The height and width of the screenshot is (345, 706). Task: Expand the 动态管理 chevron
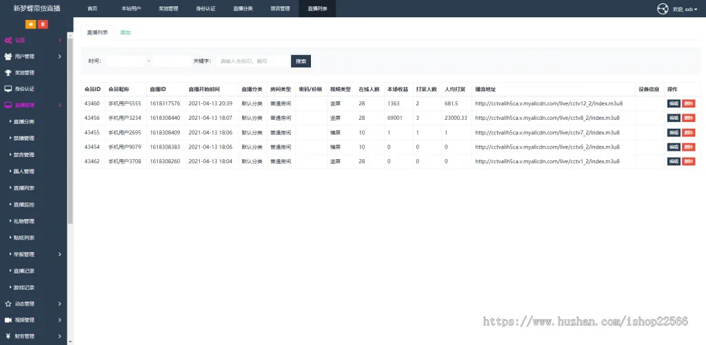point(60,304)
